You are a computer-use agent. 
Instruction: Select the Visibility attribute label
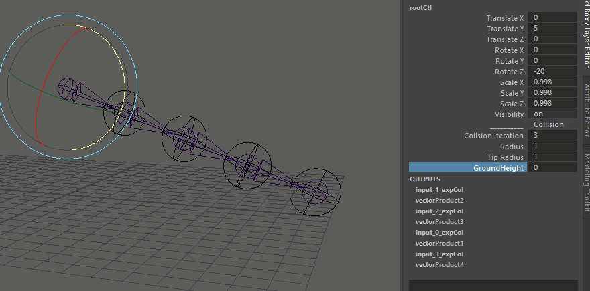[x=509, y=114]
